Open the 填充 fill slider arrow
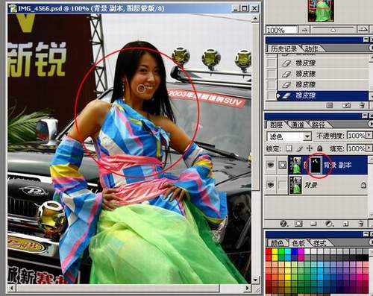This screenshot has width=373, height=296. (x=369, y=148)
